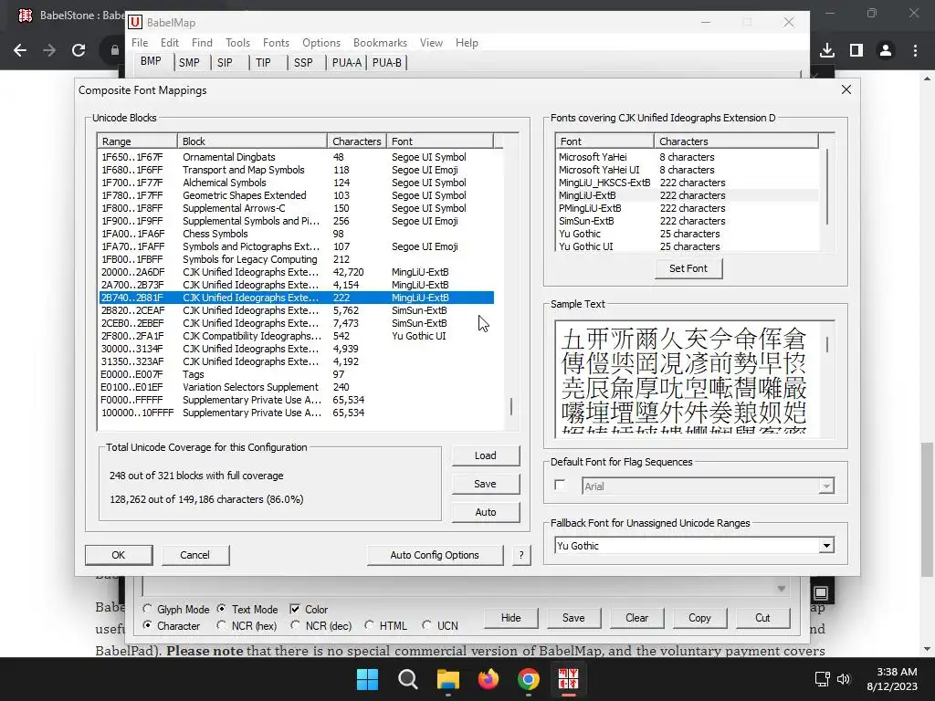Open the browser profile icon
Viewport: 935px width, 701px height.
886,50
